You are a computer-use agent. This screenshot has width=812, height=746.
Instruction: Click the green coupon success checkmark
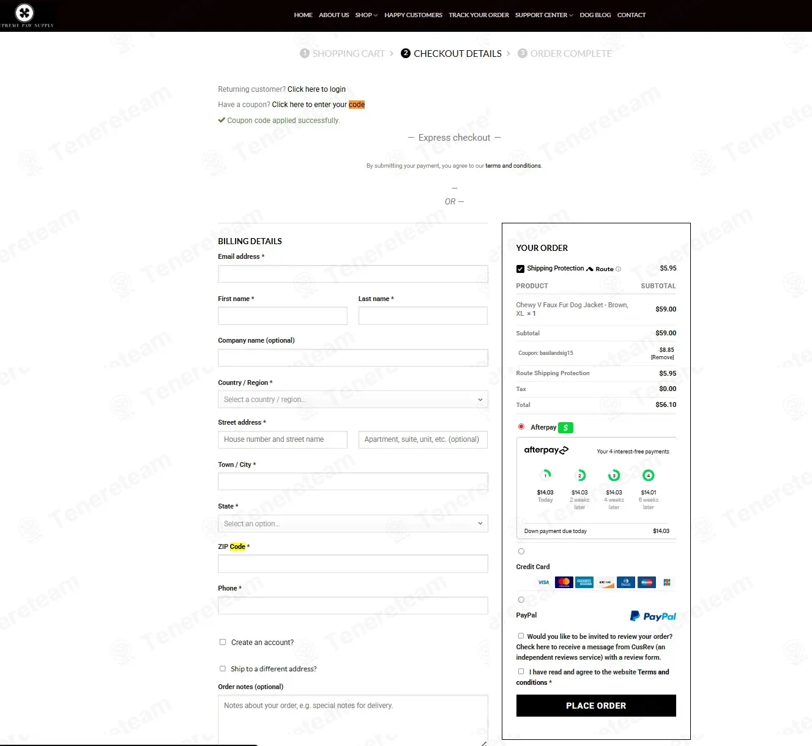(x=222, y=120)
